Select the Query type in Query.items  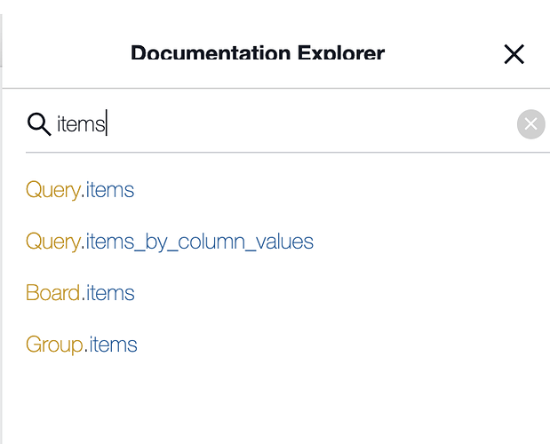click(x=53, y=191)
